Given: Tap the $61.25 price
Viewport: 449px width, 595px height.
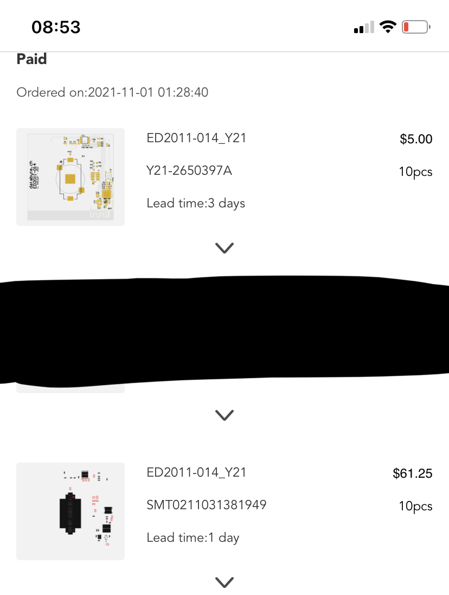Looking at the screenshot, I should point(413,473).
